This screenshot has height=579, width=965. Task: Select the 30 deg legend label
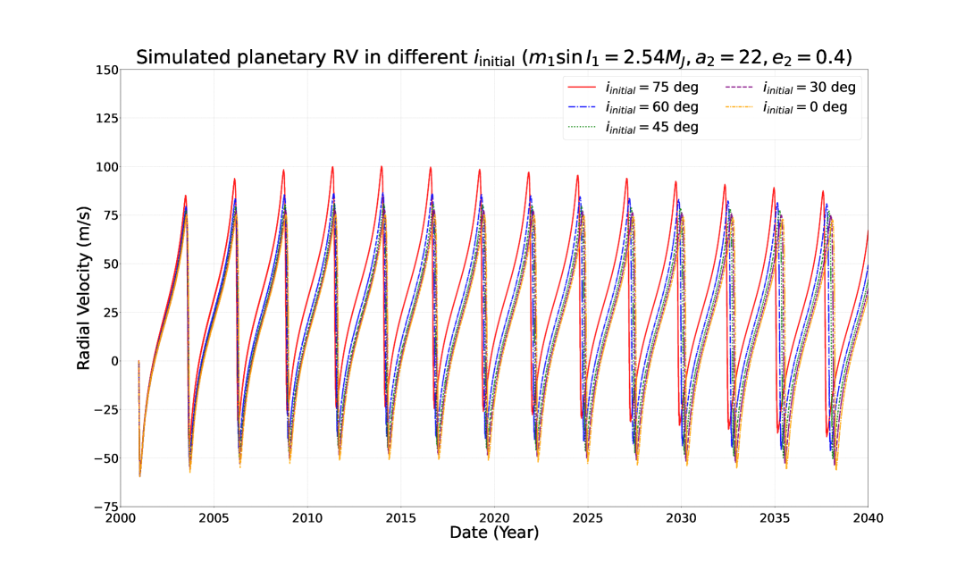point(809,88)
